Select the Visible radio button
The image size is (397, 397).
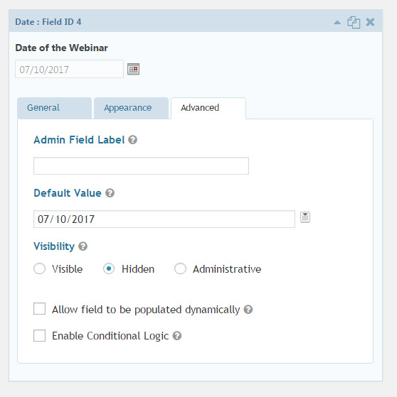pyautogui.click(x=40, y=268)
